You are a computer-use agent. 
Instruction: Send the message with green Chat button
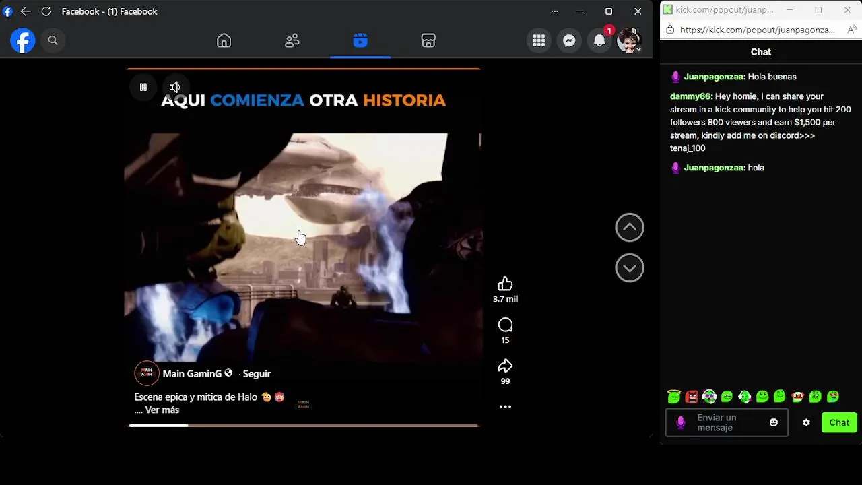[x=839, y=423]
